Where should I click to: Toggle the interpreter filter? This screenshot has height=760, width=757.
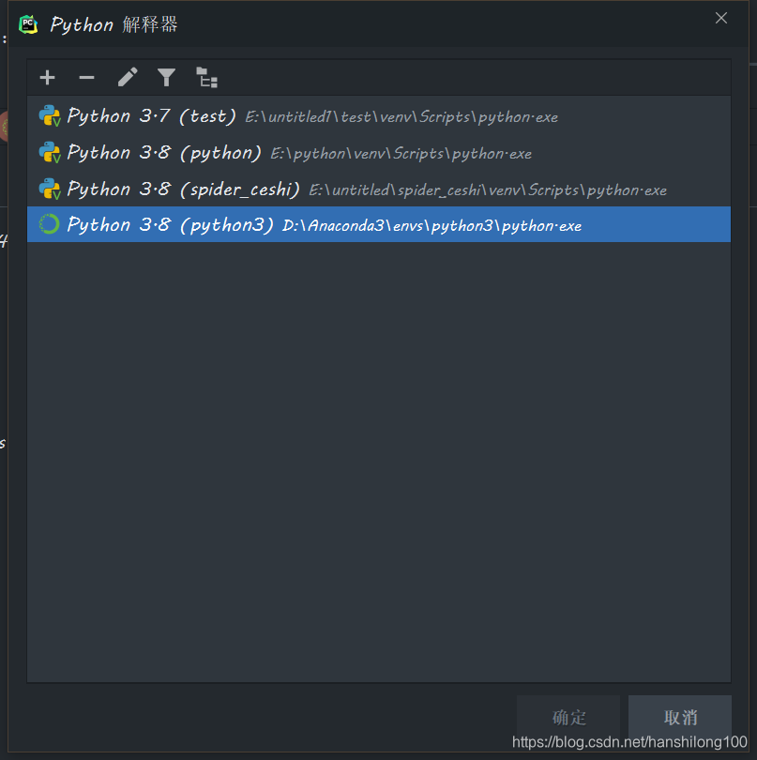166,78
